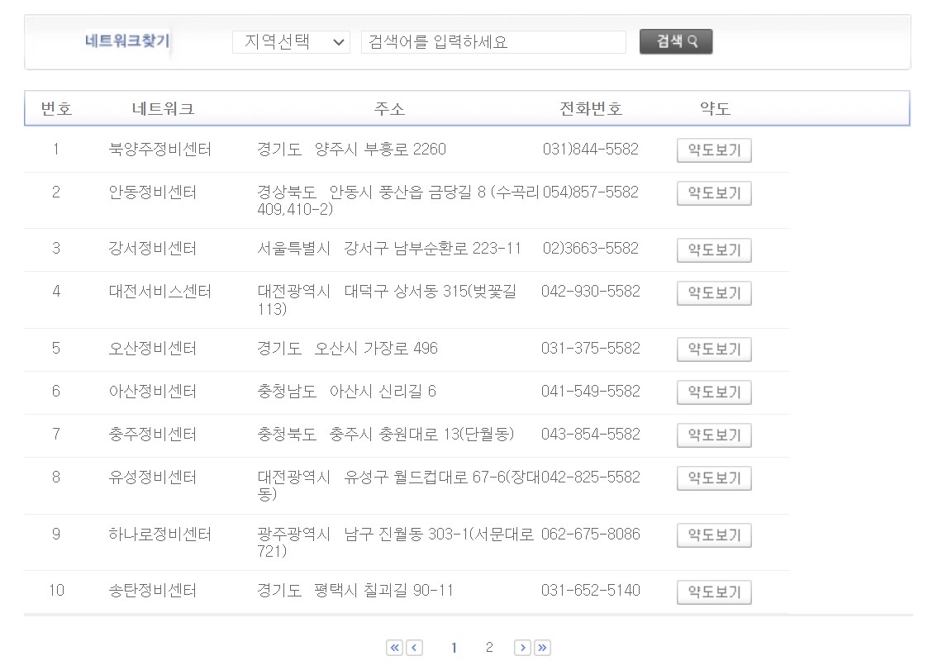Click the 주소 column header
Screen dimensions: 928x670
coord(389,109)
